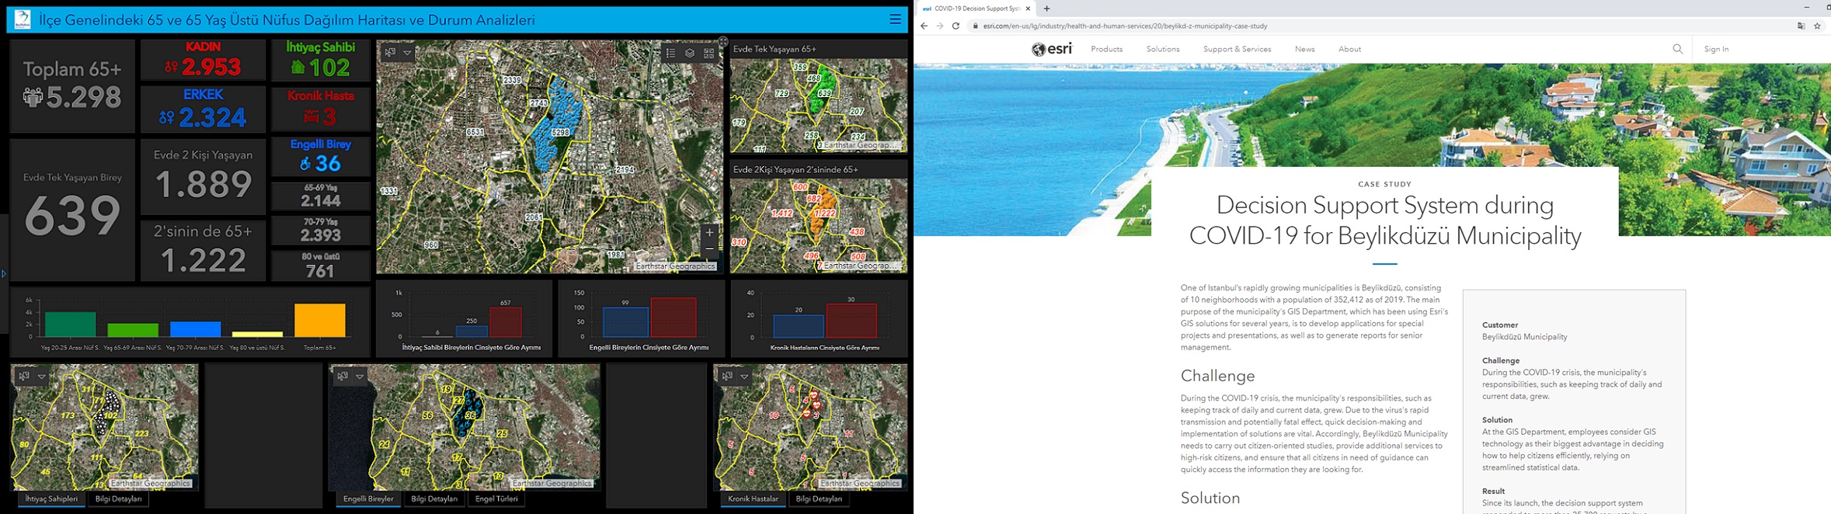This screenshot has width=1831, height=514.
Task: Select the COVID-19 Decision Support browser tab
Action: (x=976, y=9)
